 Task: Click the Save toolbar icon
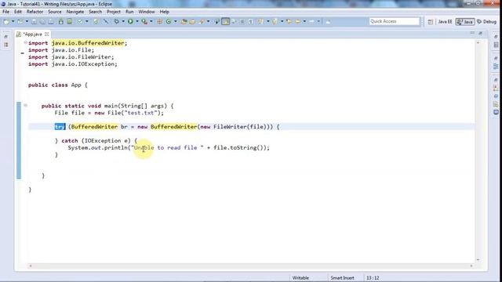pos(34,22)
